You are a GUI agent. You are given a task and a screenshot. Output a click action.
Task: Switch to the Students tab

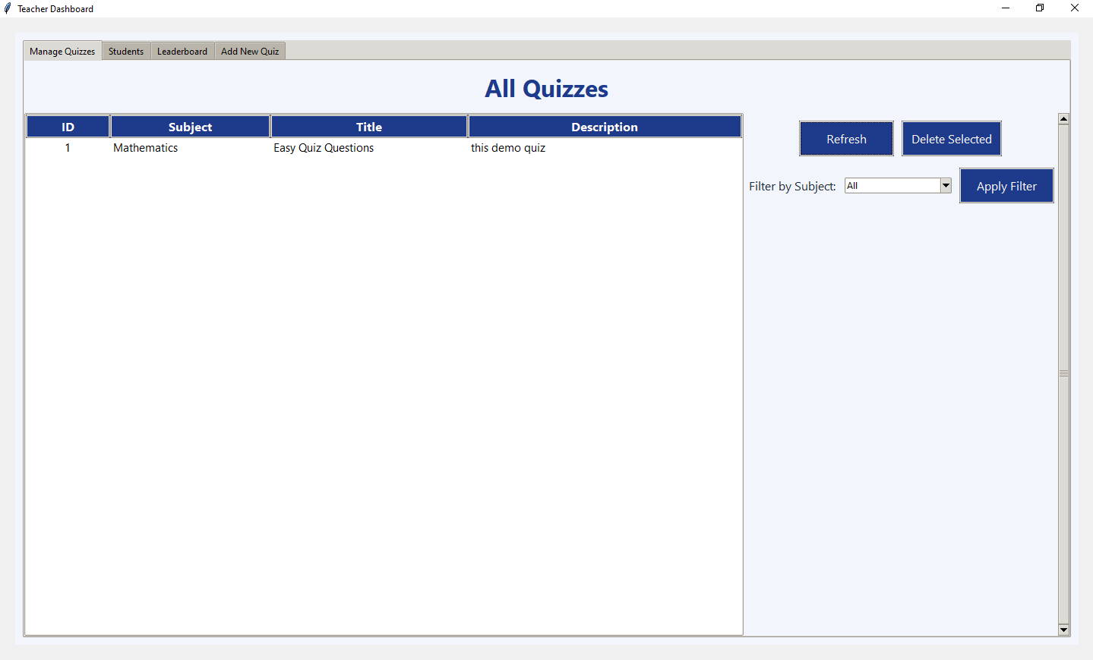pyautogui.click(x=126, y=51)
